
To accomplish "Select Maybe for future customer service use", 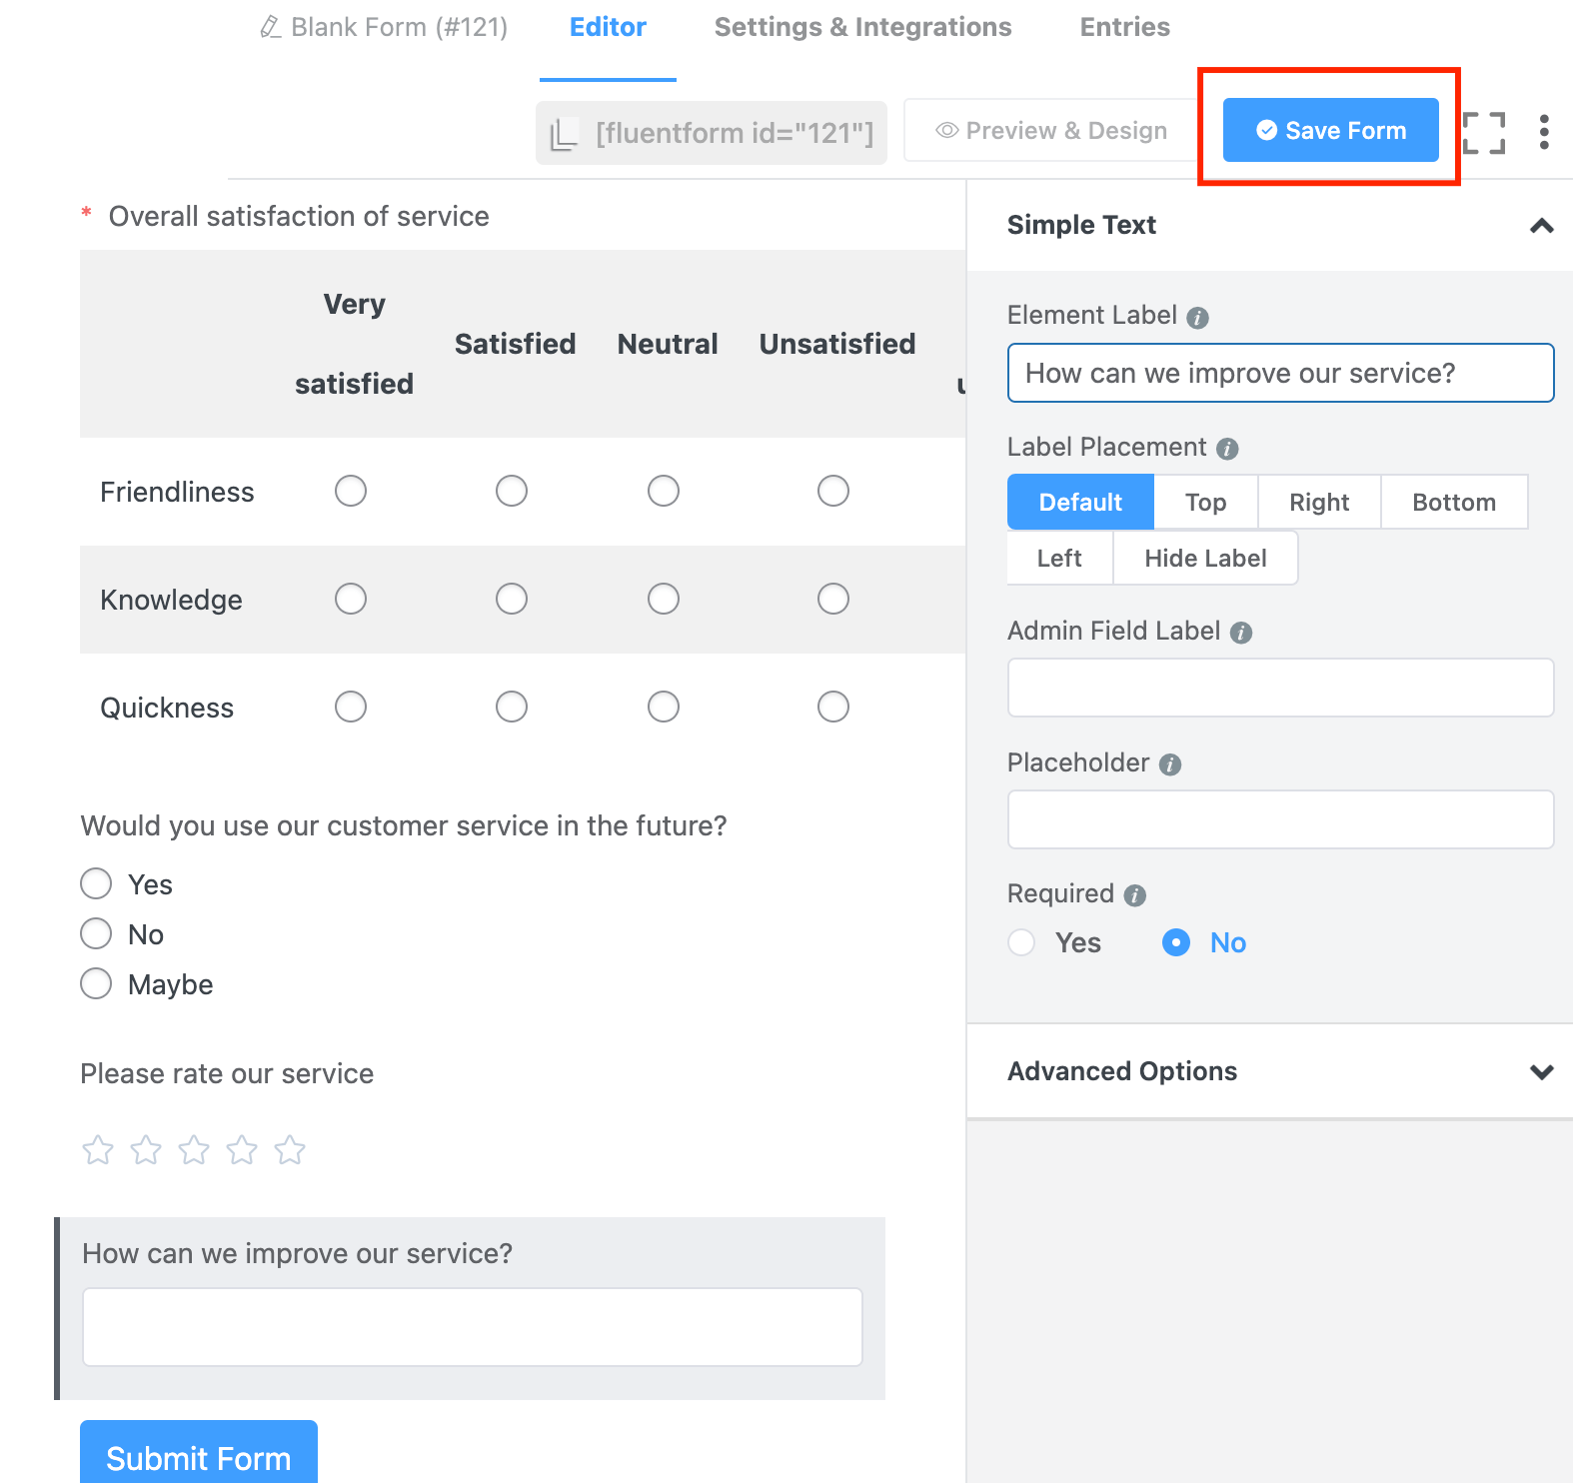I will tap(96, 984).
